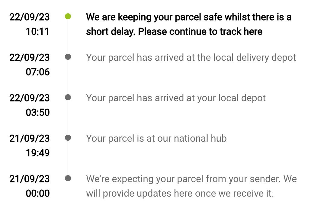
Task: Click the 07:06 timestamp
Action: coord(37,72)
